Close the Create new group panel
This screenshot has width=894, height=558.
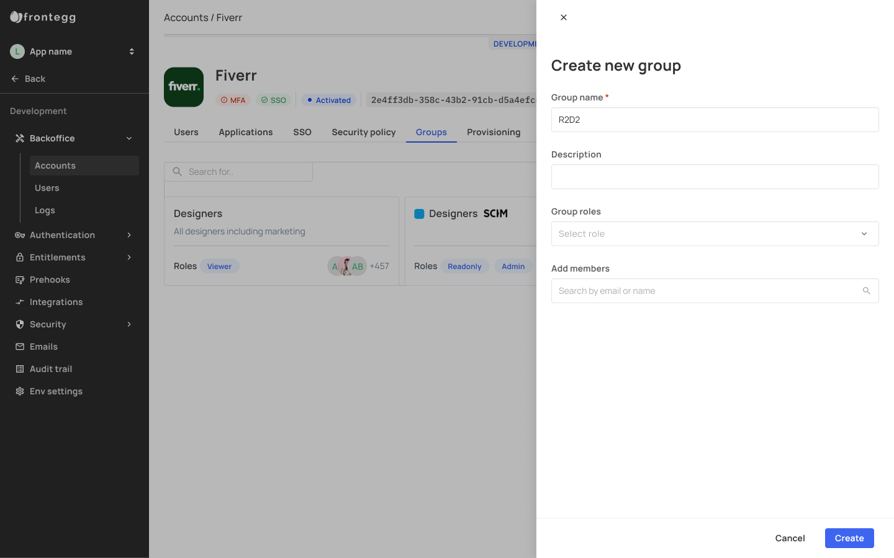[x=564, y=17]
